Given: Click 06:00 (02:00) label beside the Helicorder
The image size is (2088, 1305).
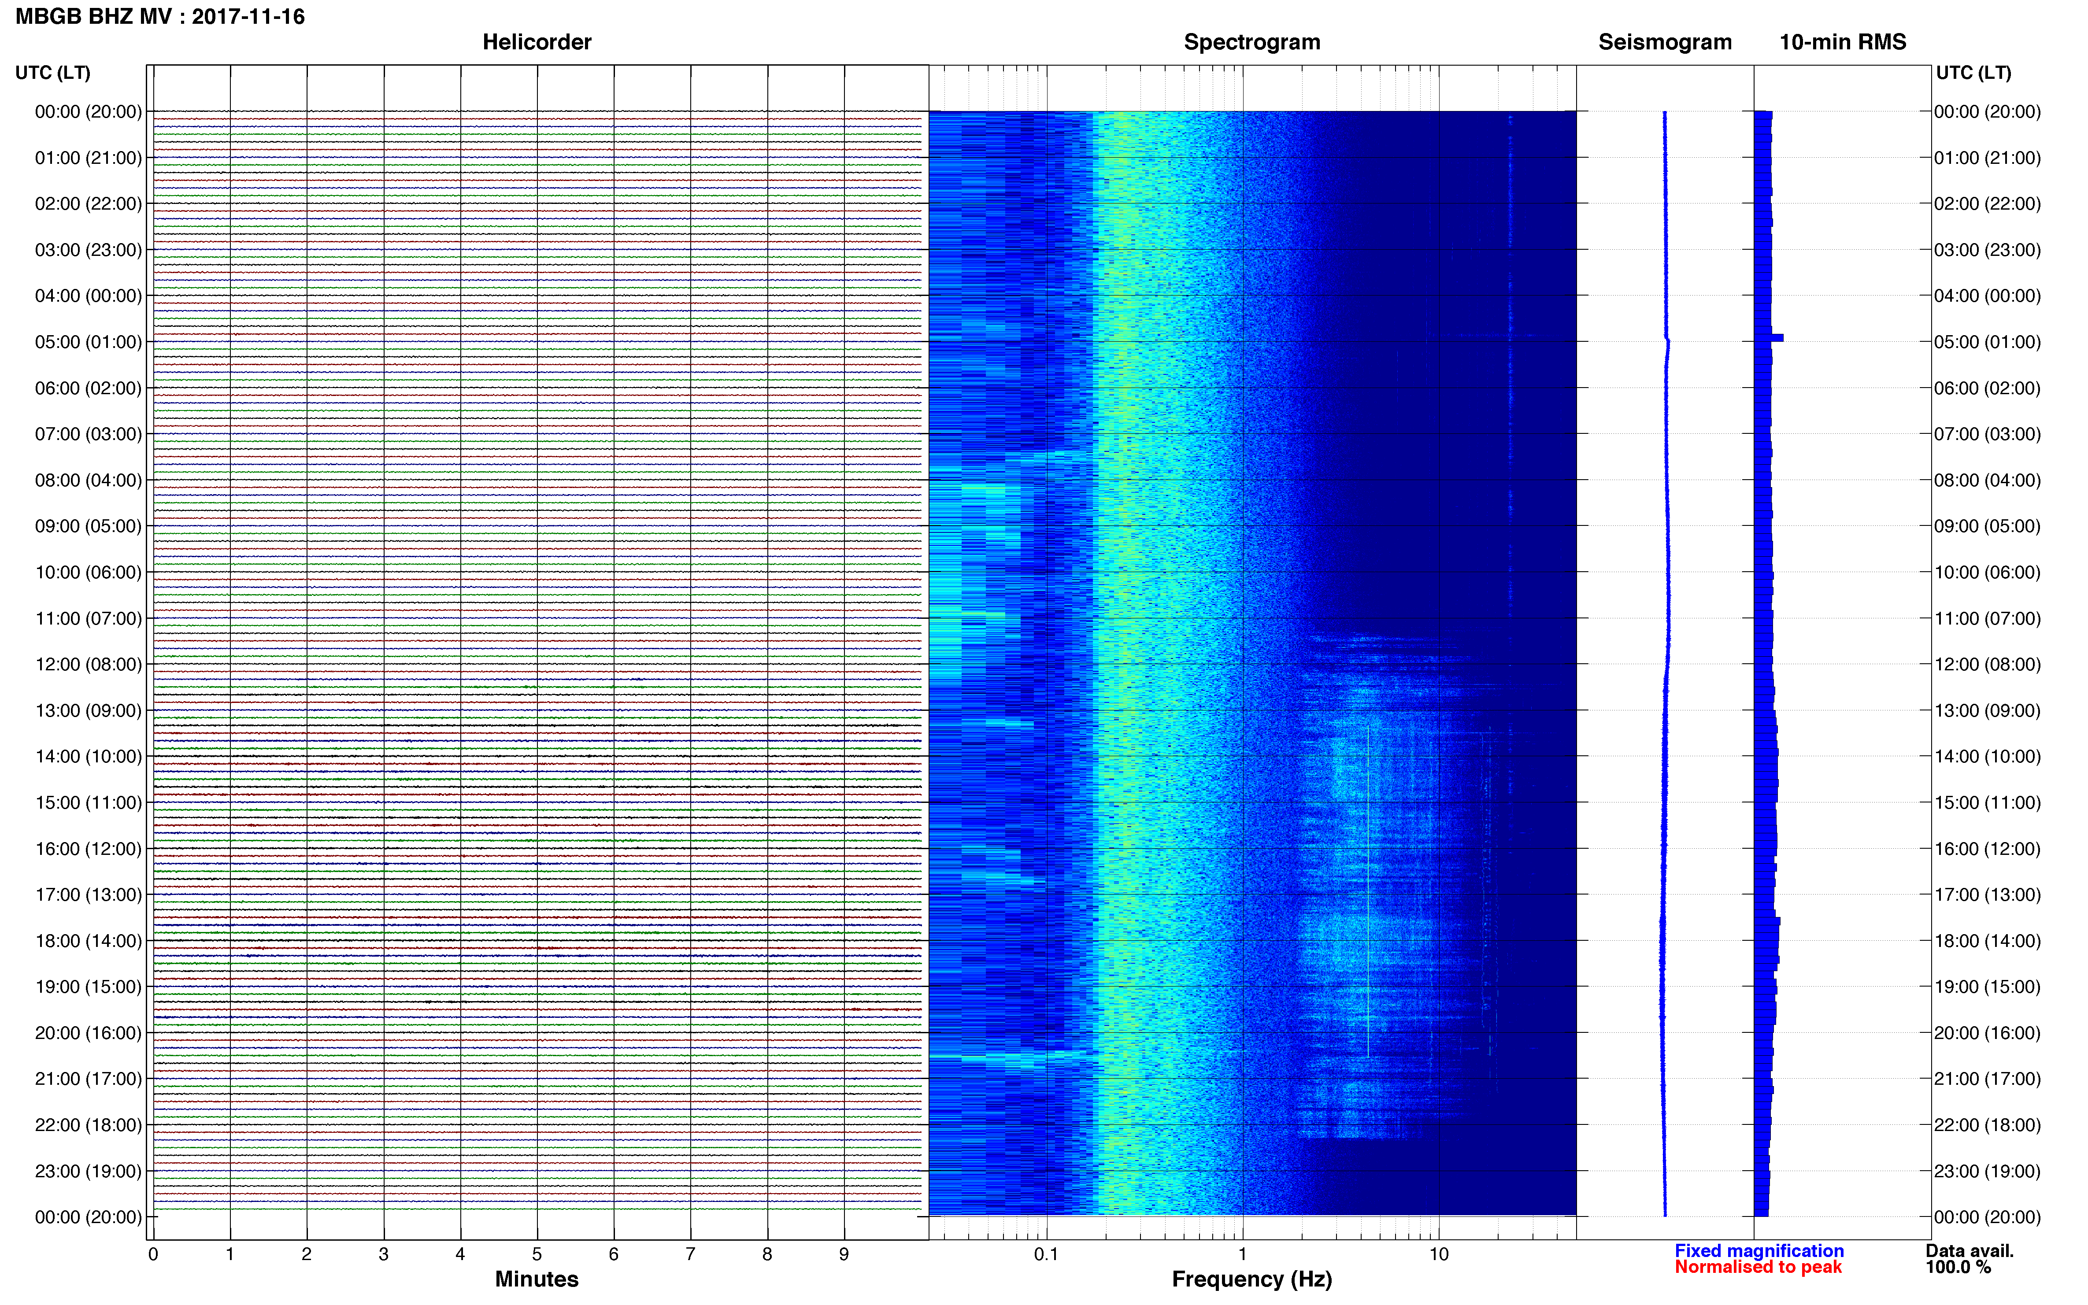Looking at the screenshot, I should pos(88,388).
